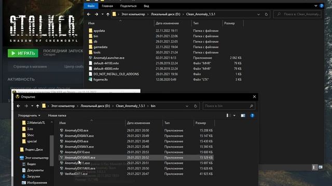Go up one level in Открытие dialog
This screenshot has height=186, width=332.
[37, 106]
